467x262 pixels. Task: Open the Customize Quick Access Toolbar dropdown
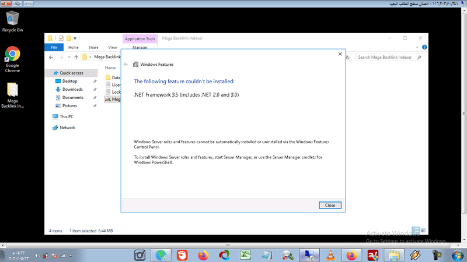[75, 38]
